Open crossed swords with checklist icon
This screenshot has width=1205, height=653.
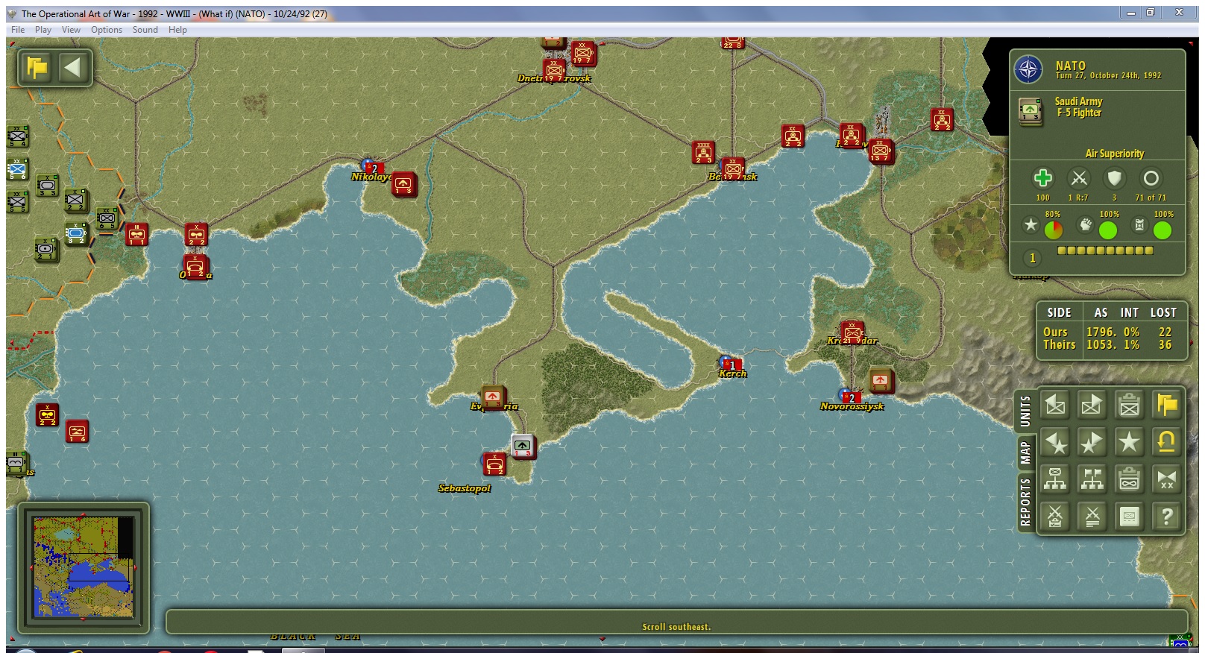click(x=1054, y=516)
